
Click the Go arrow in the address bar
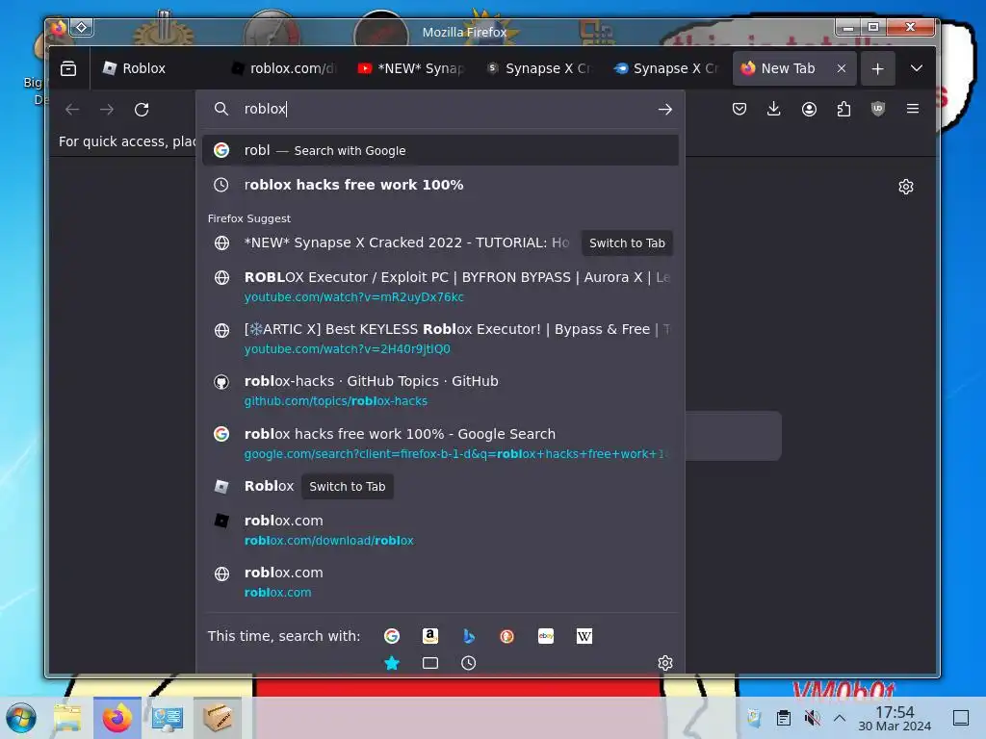664,110
